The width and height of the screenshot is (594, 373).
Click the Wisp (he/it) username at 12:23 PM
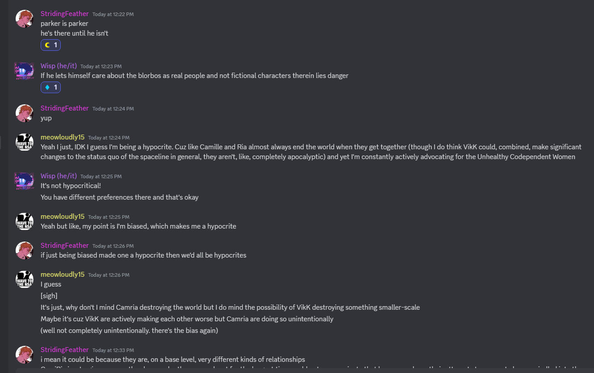tap(59, 66)
